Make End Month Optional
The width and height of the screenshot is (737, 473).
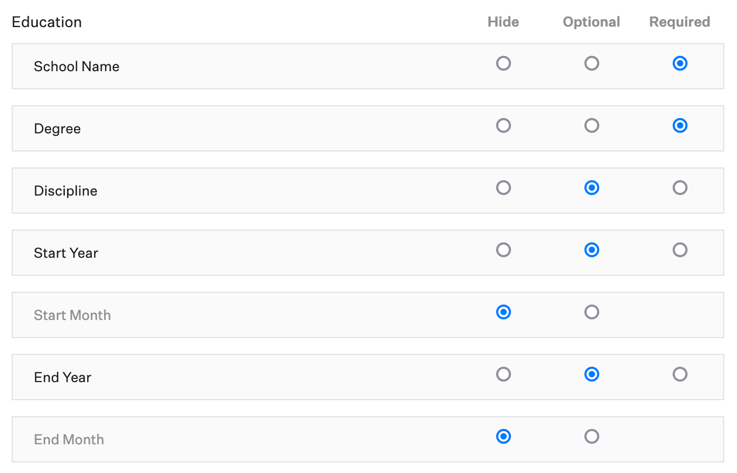click(591, 436)
